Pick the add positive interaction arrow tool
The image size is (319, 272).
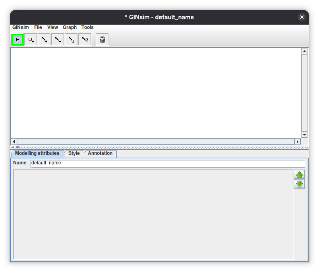click(x=44, y=40)
